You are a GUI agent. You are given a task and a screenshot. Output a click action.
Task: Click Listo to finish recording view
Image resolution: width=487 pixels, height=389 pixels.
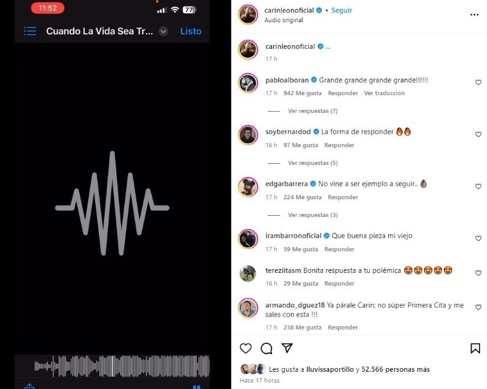point(191,31)
